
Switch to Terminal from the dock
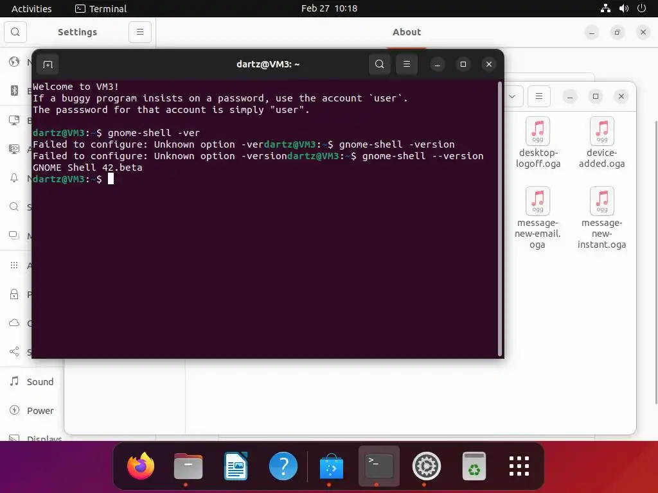379,466
